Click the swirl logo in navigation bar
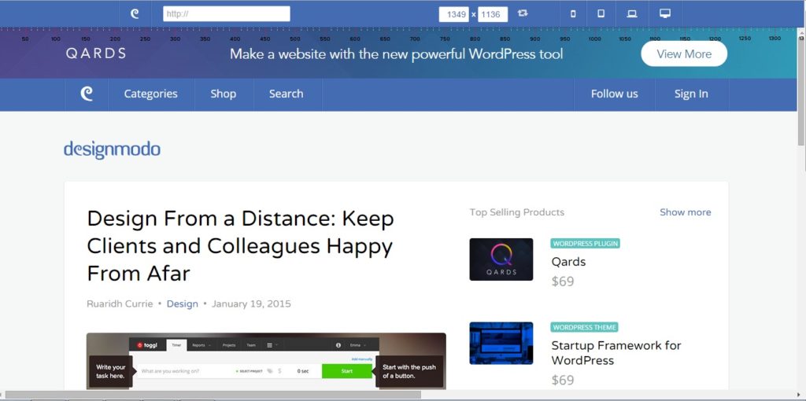This screenshot has height=401, width=806. tap(87, 94)
